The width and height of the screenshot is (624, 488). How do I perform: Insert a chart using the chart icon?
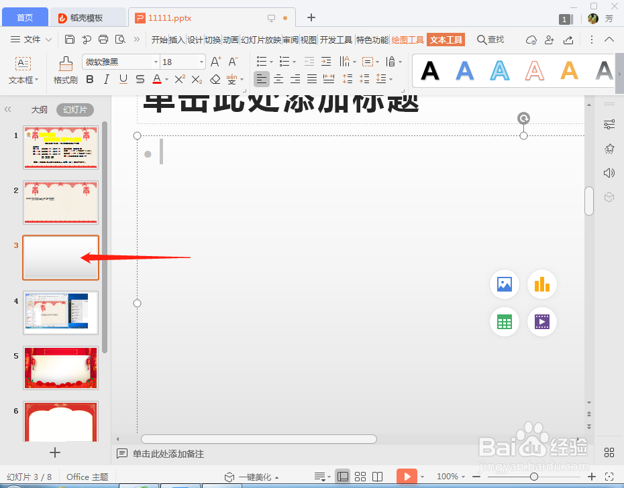pyautogui.click(x=541, y=284)
